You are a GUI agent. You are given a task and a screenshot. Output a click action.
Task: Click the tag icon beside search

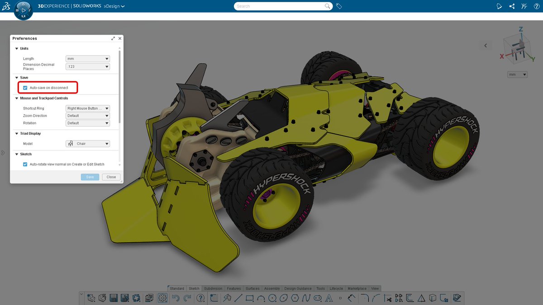coord(339,6)
